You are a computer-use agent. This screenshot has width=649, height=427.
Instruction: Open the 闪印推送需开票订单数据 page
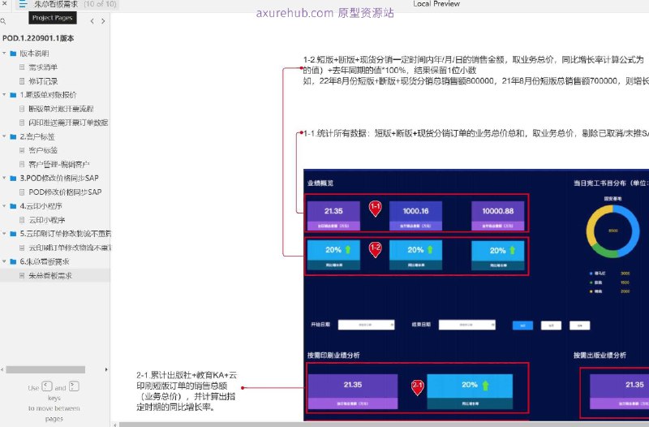click(68, 123)
